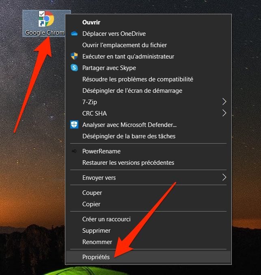The height and width of the screenshot is (275, 261).
Task: Click the PowerRename icon
Action: click(74, 151)
